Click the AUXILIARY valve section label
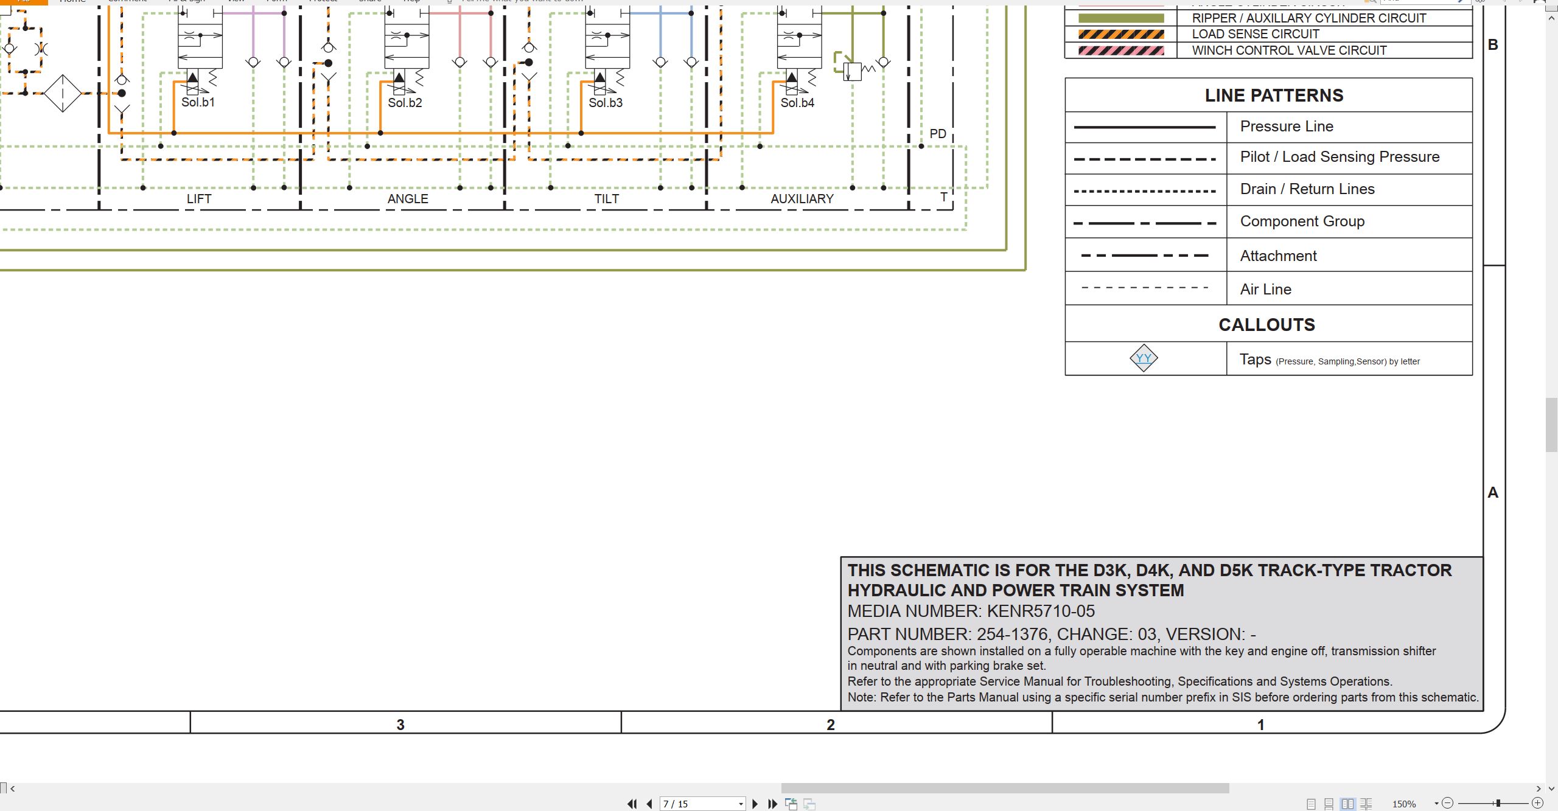This screenshot has width=1558, height=811. (802, 199)
